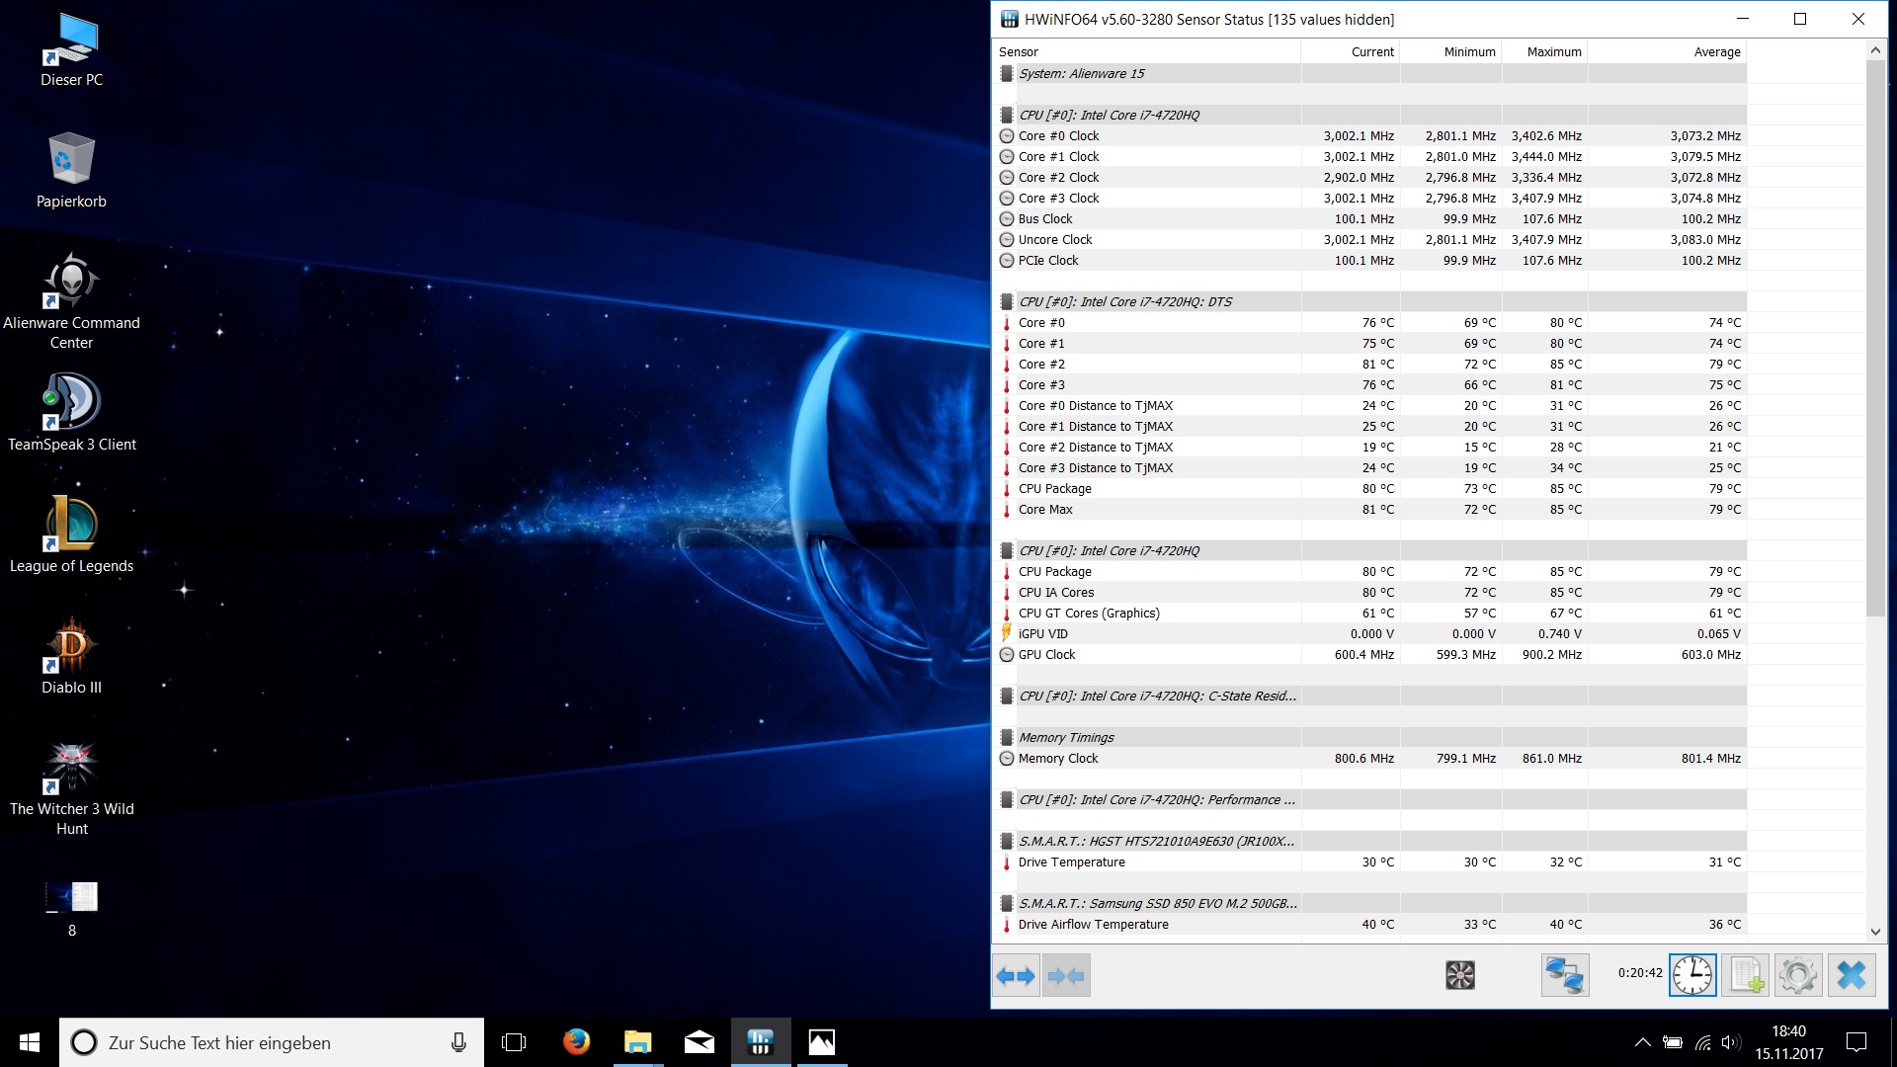Select the Performance sensor group header
The image size is (1897, 1067).
[x=1156, y=800]
